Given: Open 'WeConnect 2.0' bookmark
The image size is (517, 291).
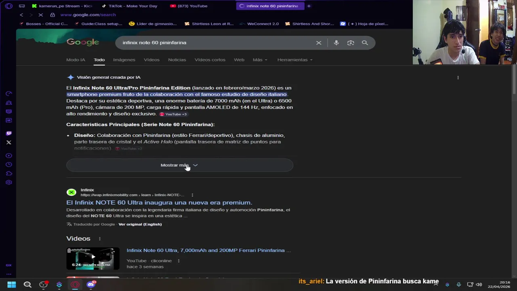Looking at the screenshot, I should (259, 24).
